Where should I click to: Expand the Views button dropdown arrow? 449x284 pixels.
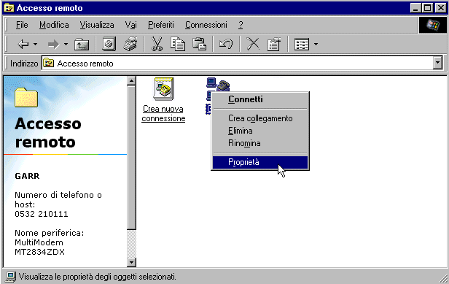pos(316,45)
